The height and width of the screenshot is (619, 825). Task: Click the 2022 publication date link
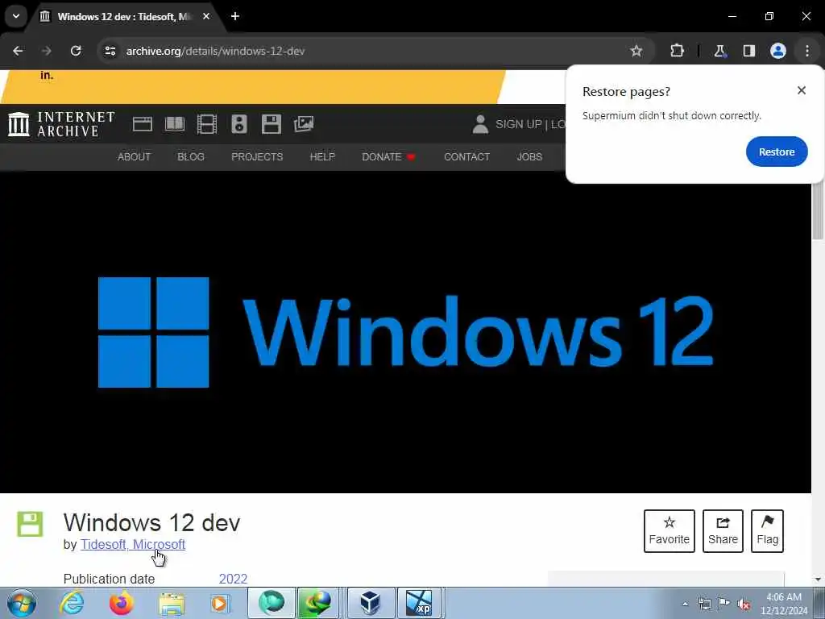click(233, 579)
